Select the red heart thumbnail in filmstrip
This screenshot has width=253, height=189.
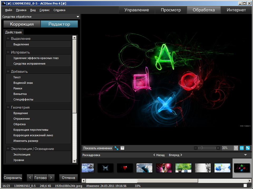[125, 168]
